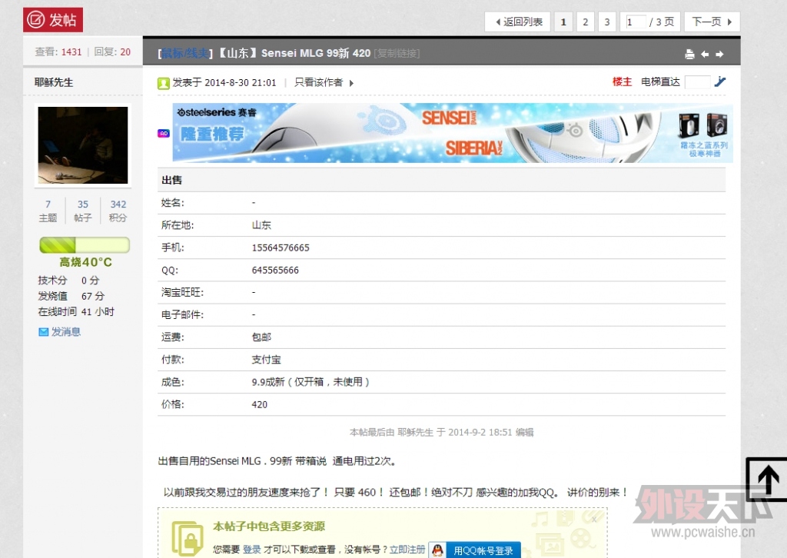787x558 pixels.
Task: Click the right arrow next thread icon
Action: pos(719,55)
